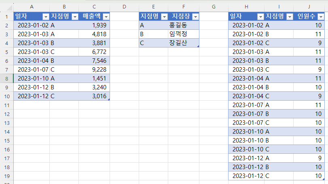Click the 매출액 cell with 3,881

point(94,43)
